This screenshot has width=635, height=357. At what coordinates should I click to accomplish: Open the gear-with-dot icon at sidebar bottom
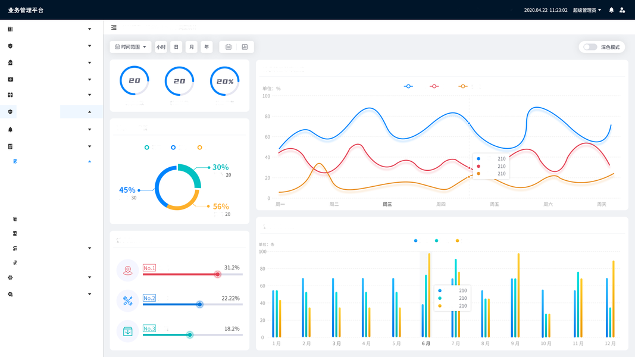[x=10, y=295]
